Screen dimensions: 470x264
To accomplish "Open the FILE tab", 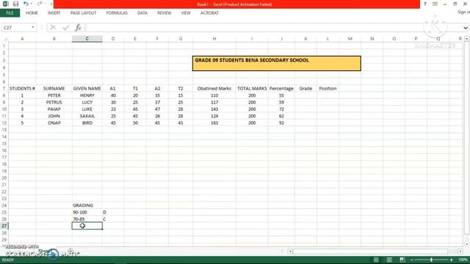I will coord(10,13).
